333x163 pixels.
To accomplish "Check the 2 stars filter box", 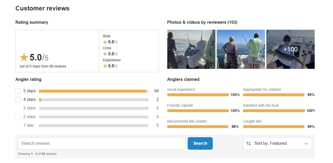I will 18,117.
